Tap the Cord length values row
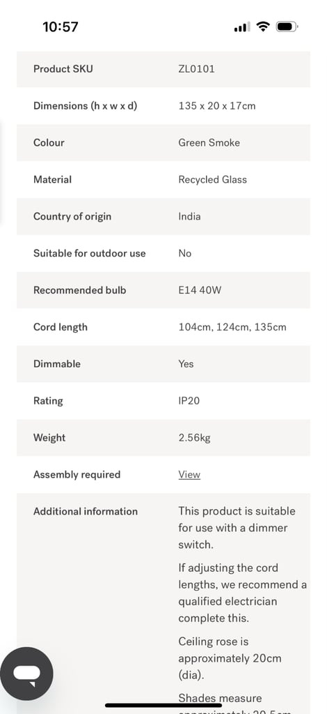 click(163, 327)
